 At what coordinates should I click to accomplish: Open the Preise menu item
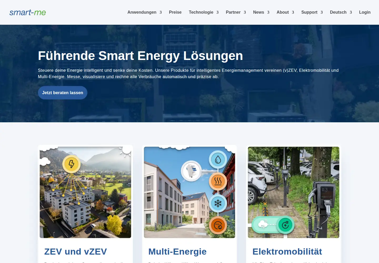coord(175,12)
